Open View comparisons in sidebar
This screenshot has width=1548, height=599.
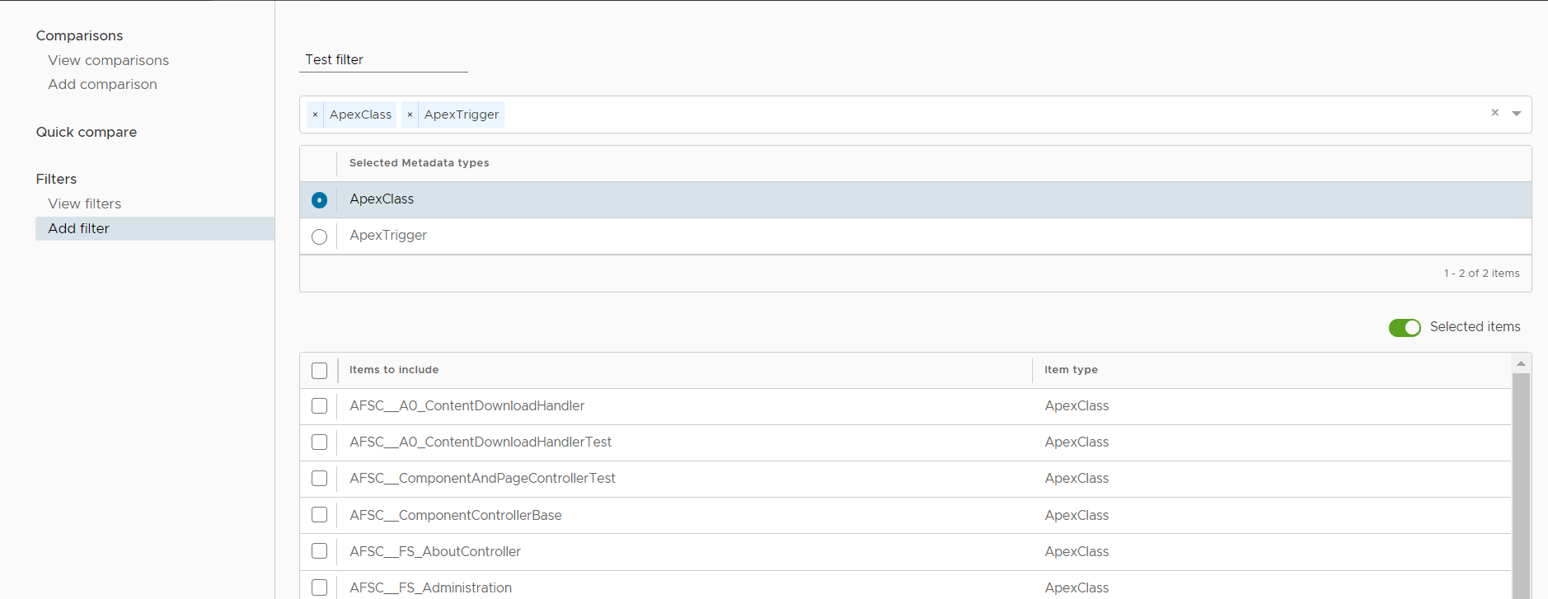click(x=108, y=60)
